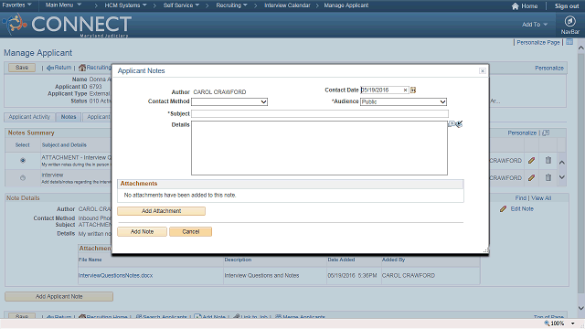Image resolution: width=585 pixels, height=329 pixels.
Task: Click the View All link
Action: (541, 198)
